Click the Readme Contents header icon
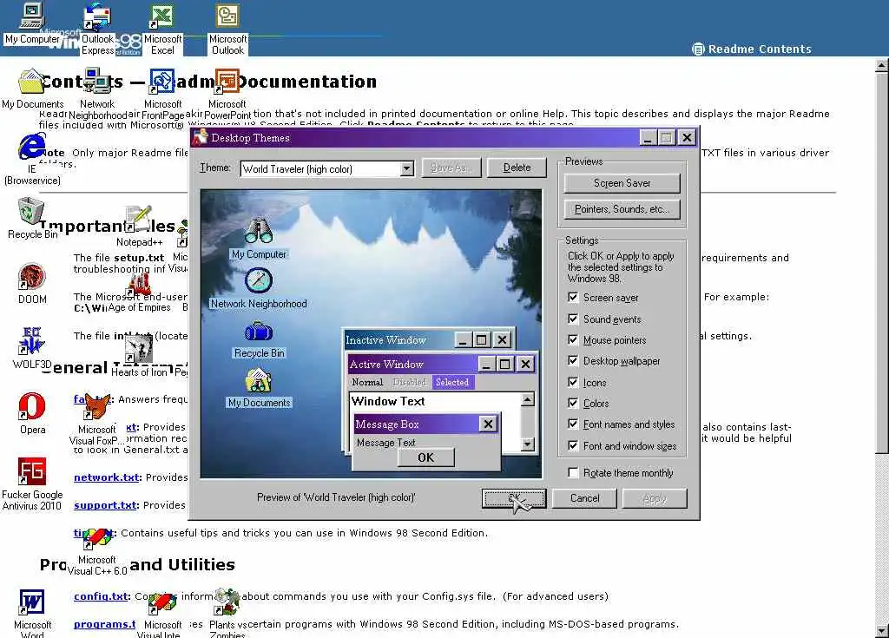The width and height of the screenshot is (889, 638). tap(698, 49)
